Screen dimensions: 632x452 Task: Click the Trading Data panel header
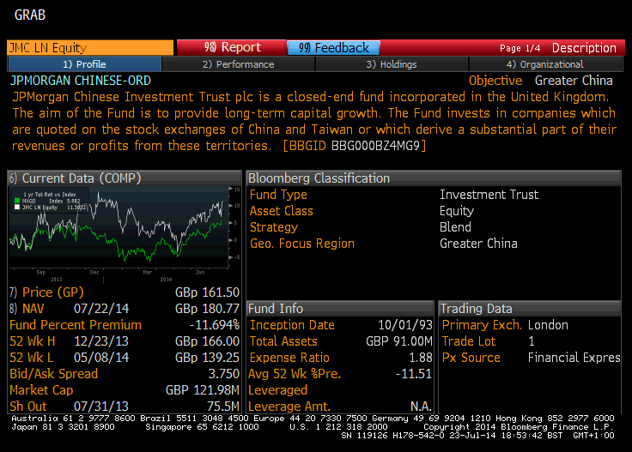pyautogui.click(x=530, y=309)
